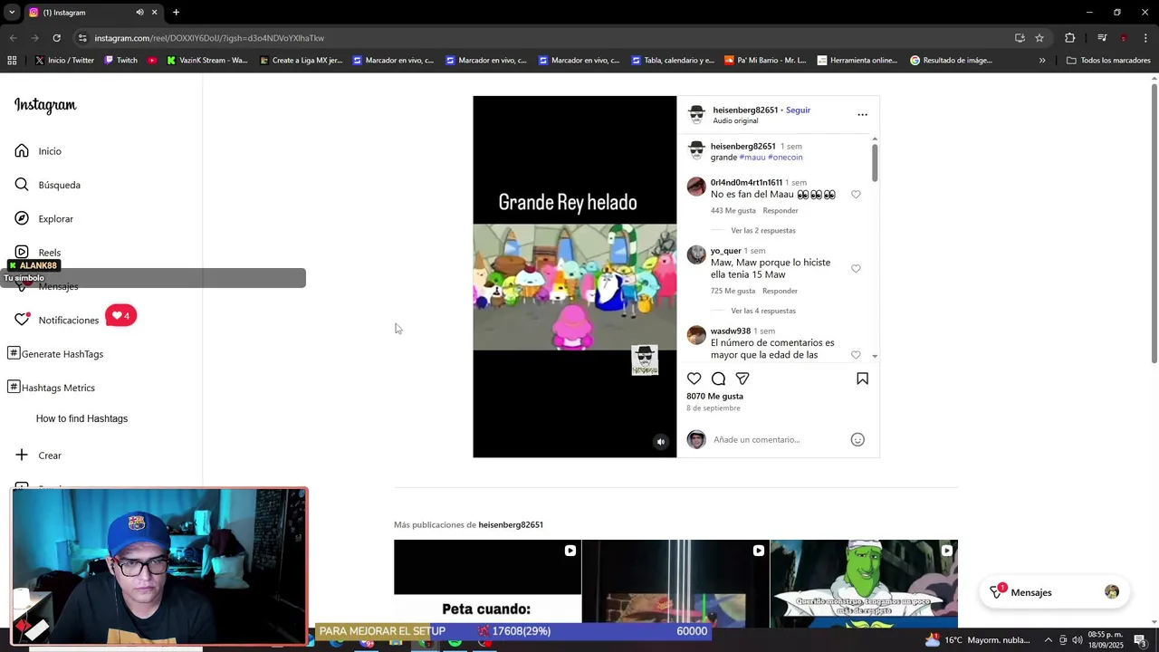Save the reel with bookmark icon
The width and height of the screenshot is (1159, 652).
(862, 379)
